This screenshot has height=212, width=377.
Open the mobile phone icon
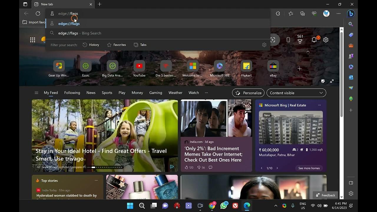288,40
